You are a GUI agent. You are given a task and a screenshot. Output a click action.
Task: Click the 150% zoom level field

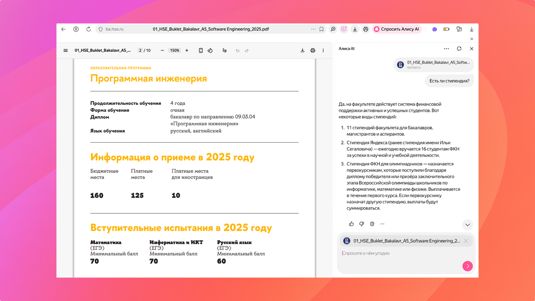tap(175, 50)
